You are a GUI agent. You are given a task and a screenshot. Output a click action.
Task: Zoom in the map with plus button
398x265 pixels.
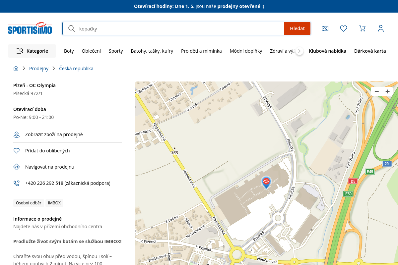(x=387, y=91)
